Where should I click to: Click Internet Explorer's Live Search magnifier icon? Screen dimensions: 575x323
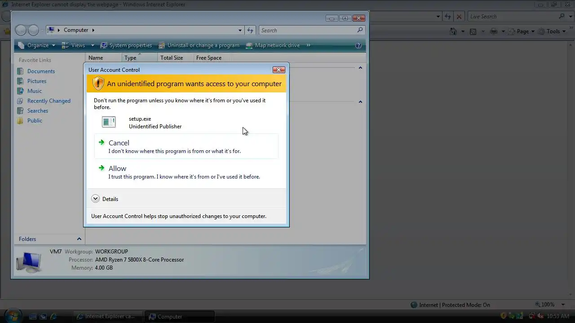tap(562, 17)
